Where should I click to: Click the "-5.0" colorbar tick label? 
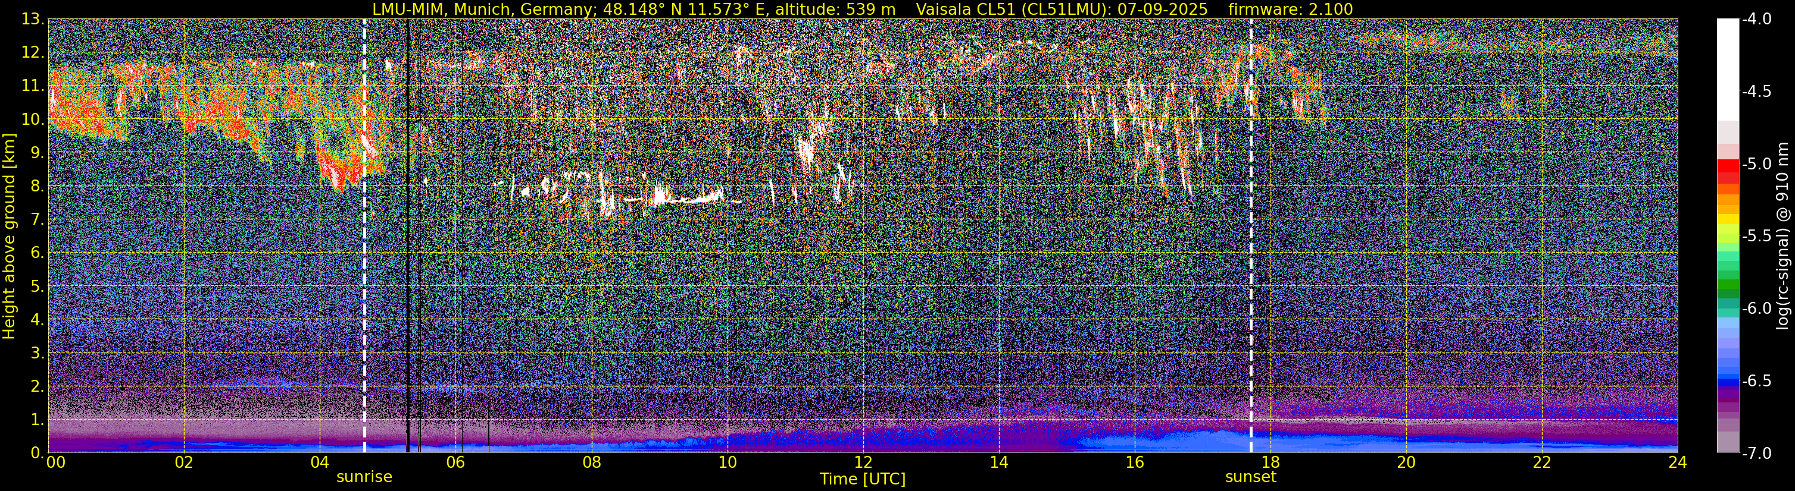point(1757,164)
